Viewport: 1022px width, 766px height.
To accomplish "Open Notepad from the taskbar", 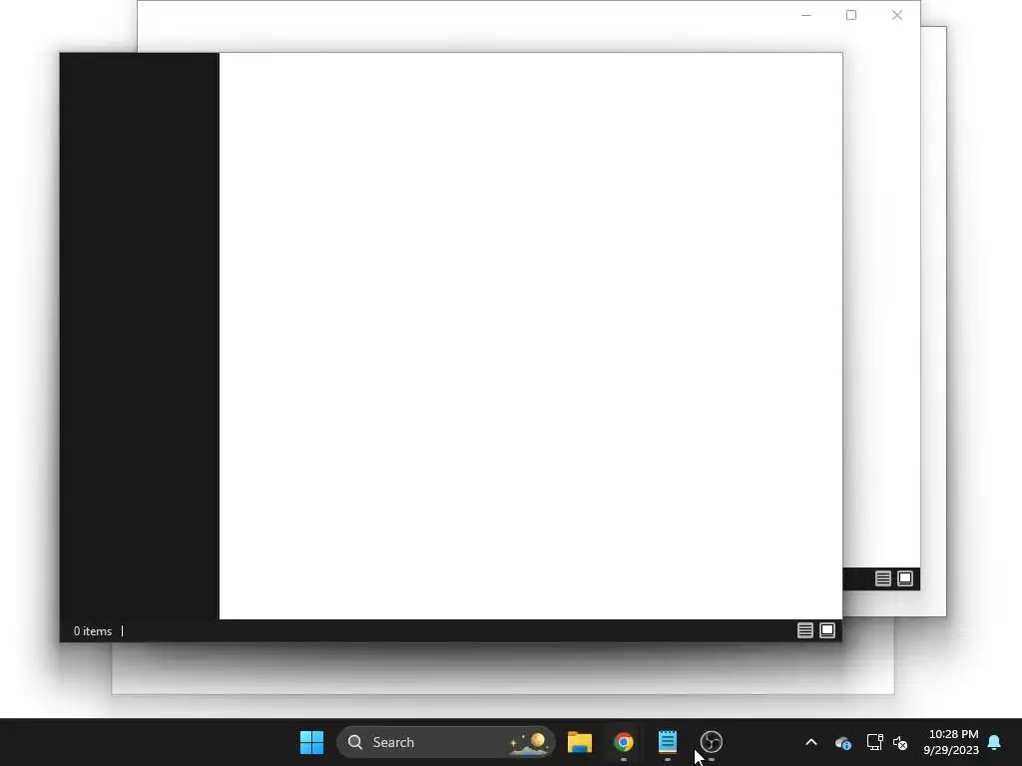I will click(668, 742).
